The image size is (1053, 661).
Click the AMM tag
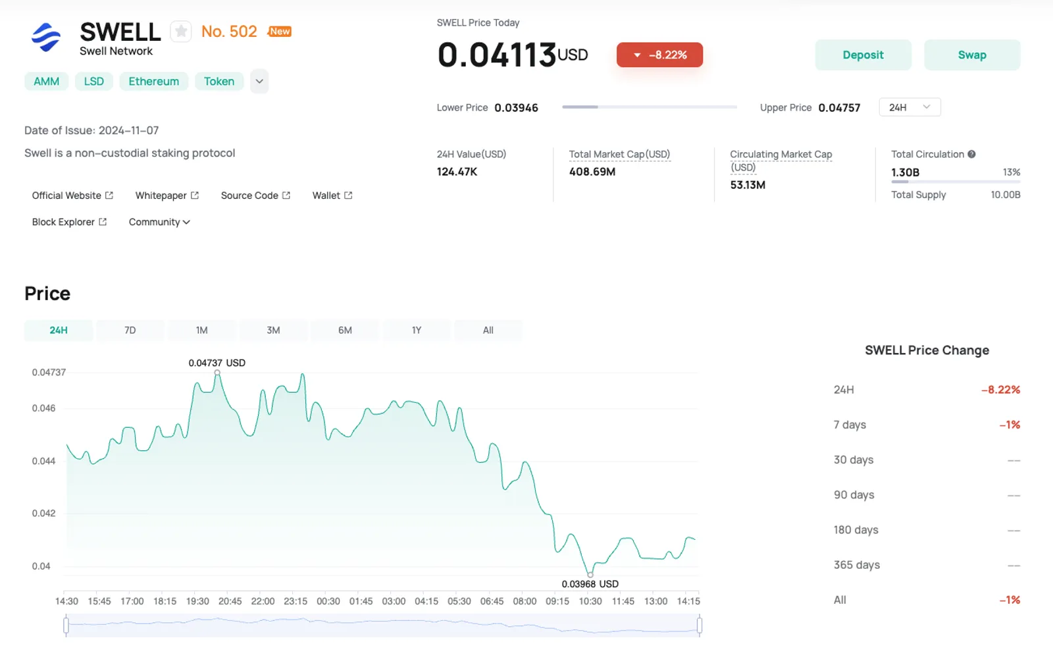47,82
